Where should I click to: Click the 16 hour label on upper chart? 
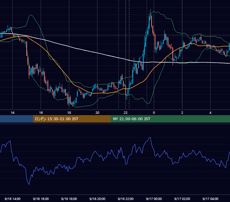click(x=41, y=113)
